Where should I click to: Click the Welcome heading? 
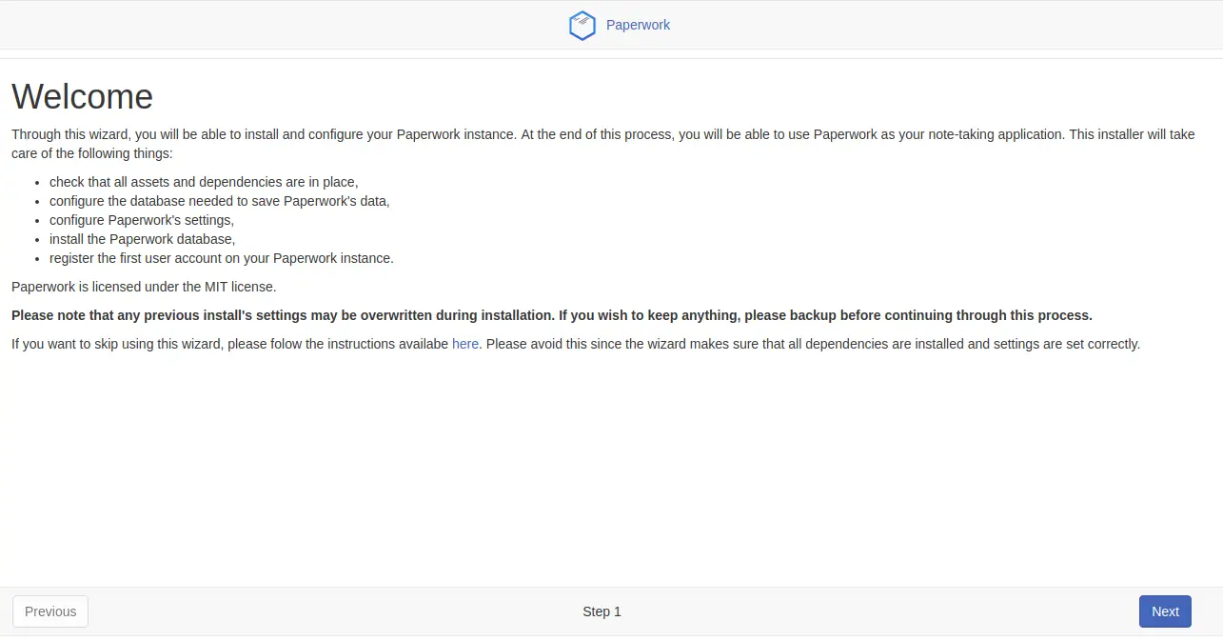[82, 96]
